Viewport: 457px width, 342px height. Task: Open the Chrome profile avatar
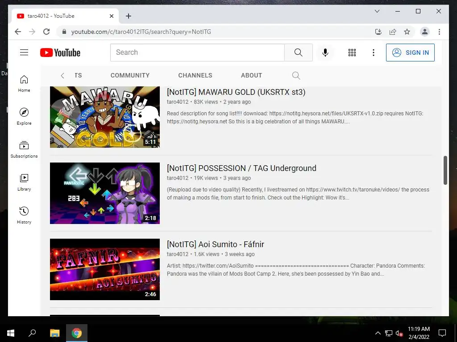click(425, 32)
